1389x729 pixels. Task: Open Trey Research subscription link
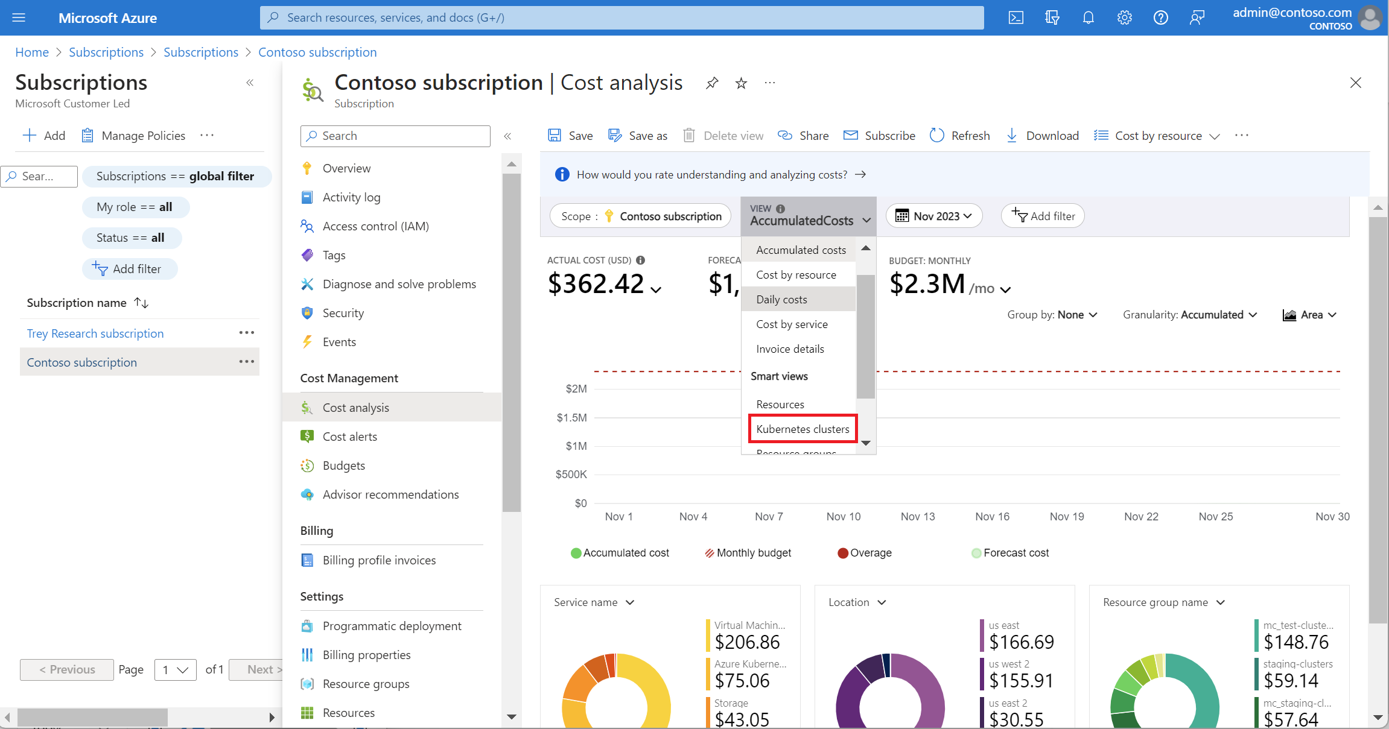coord(95,333)
